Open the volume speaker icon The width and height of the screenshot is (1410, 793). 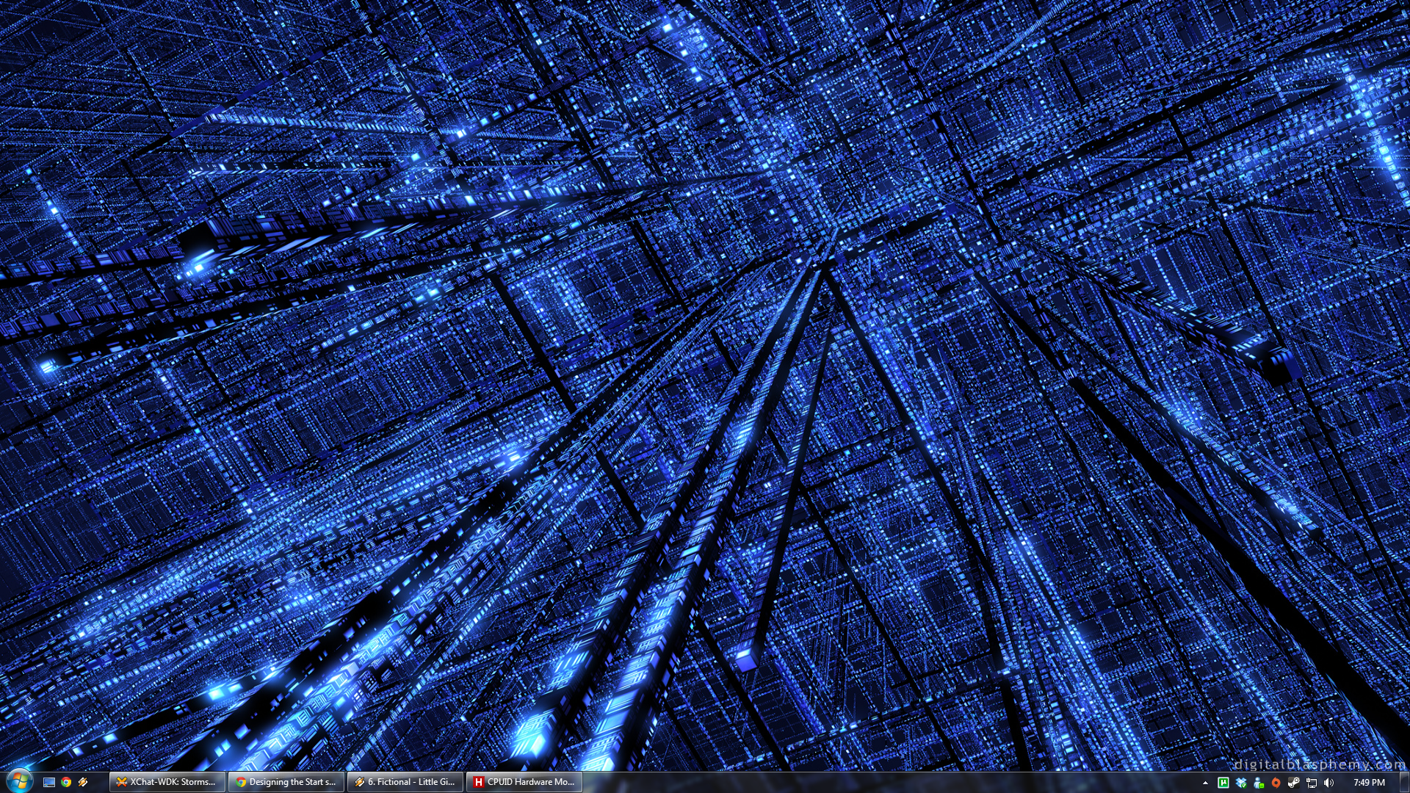pos(1329,782)
